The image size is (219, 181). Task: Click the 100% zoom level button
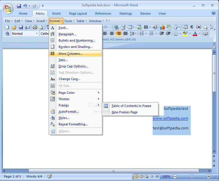[166, 176]
